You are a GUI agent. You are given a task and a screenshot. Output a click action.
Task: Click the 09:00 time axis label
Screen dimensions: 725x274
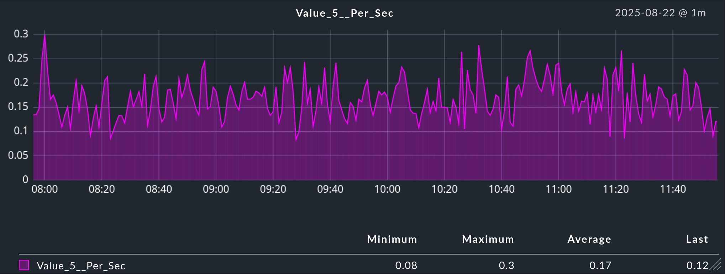click(x=216, y=189)
